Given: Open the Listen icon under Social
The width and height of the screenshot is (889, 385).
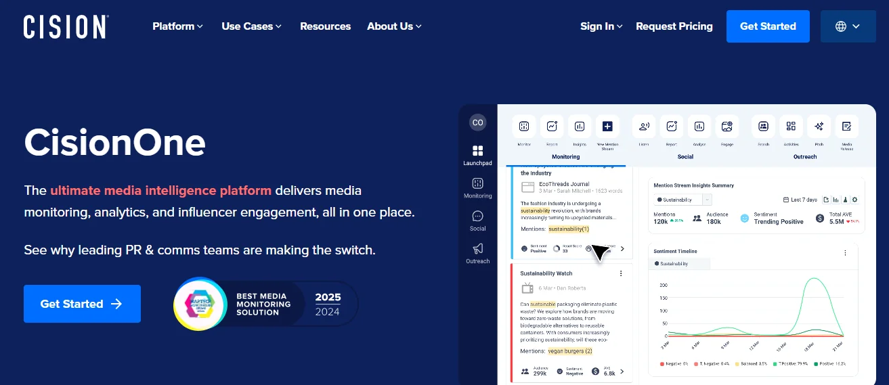Looking at the screenshot, I should [x=644, y=127].
